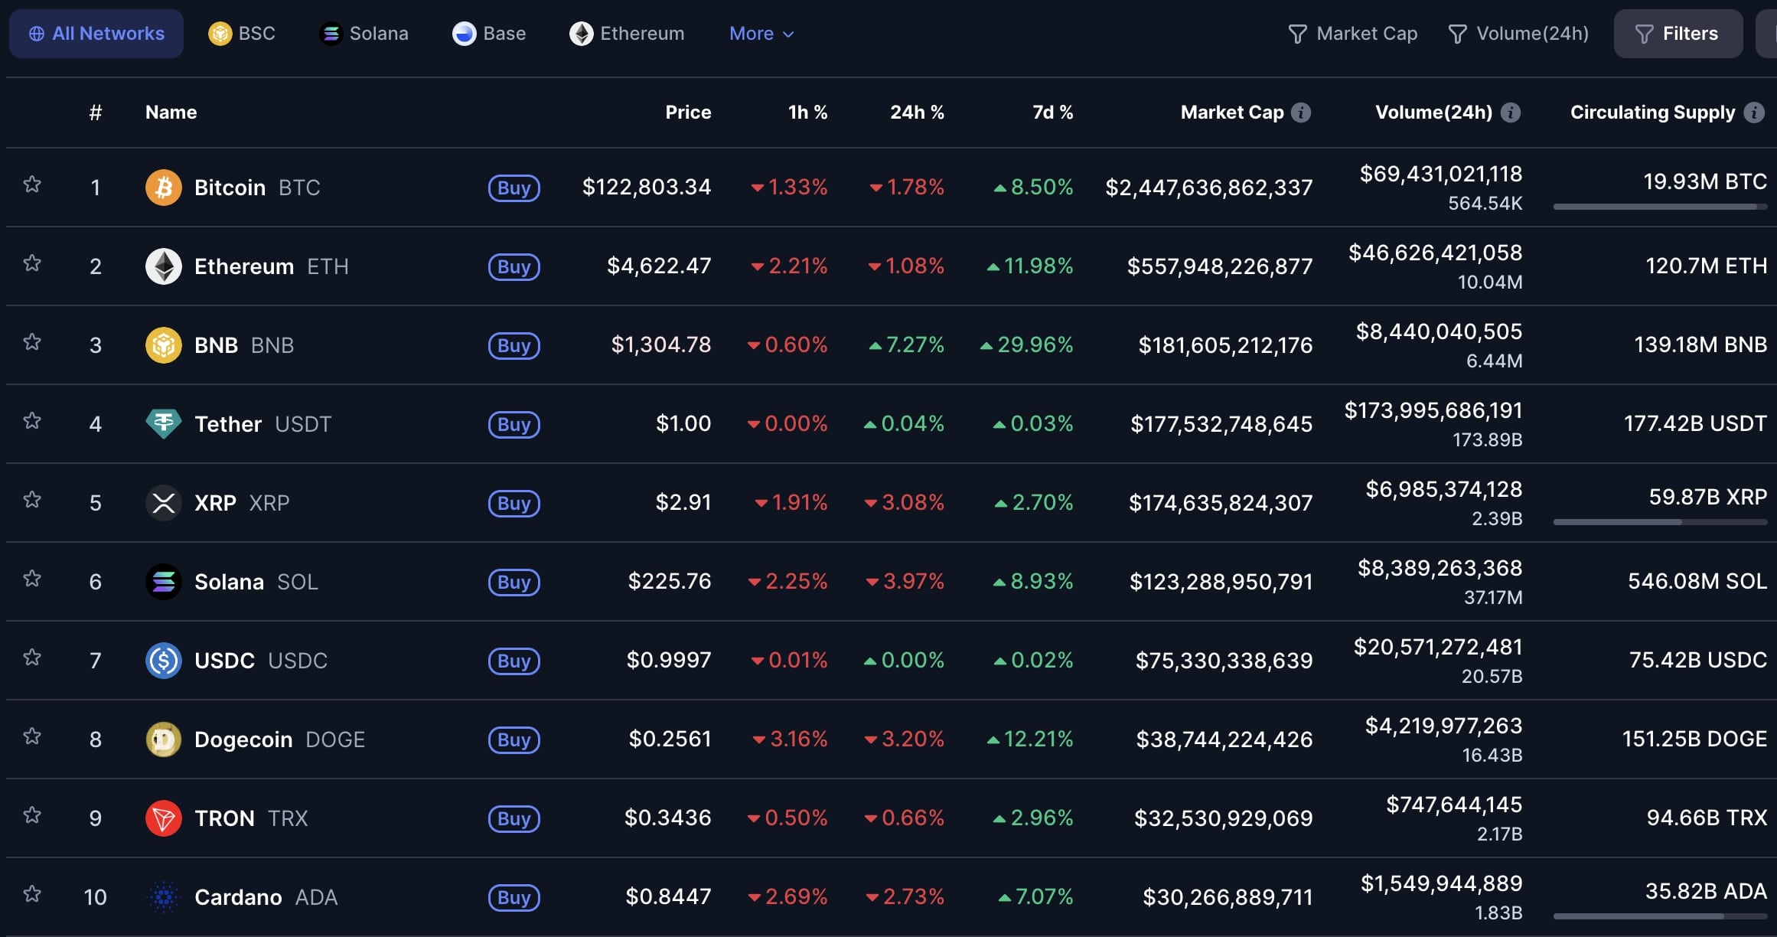Click Cardano circulating supply progress bar
1777x937 pixels.
coord(1660,916)
